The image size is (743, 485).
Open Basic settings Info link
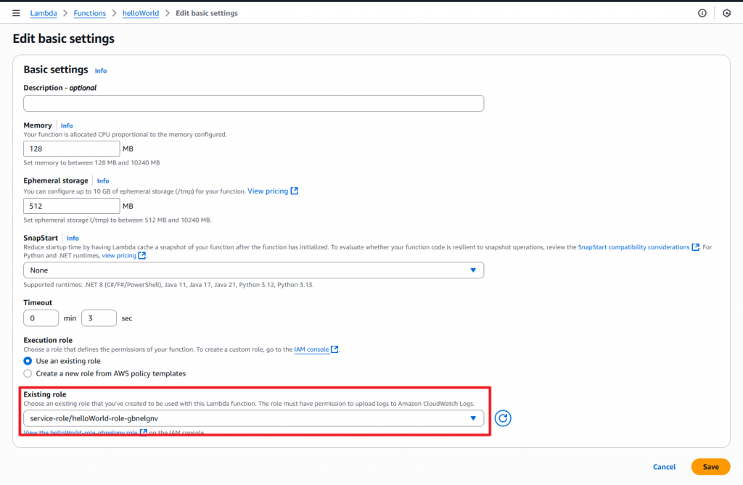coord(100,71)
